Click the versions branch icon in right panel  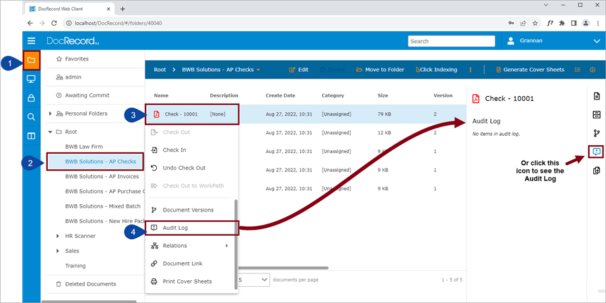pos(597,134)
